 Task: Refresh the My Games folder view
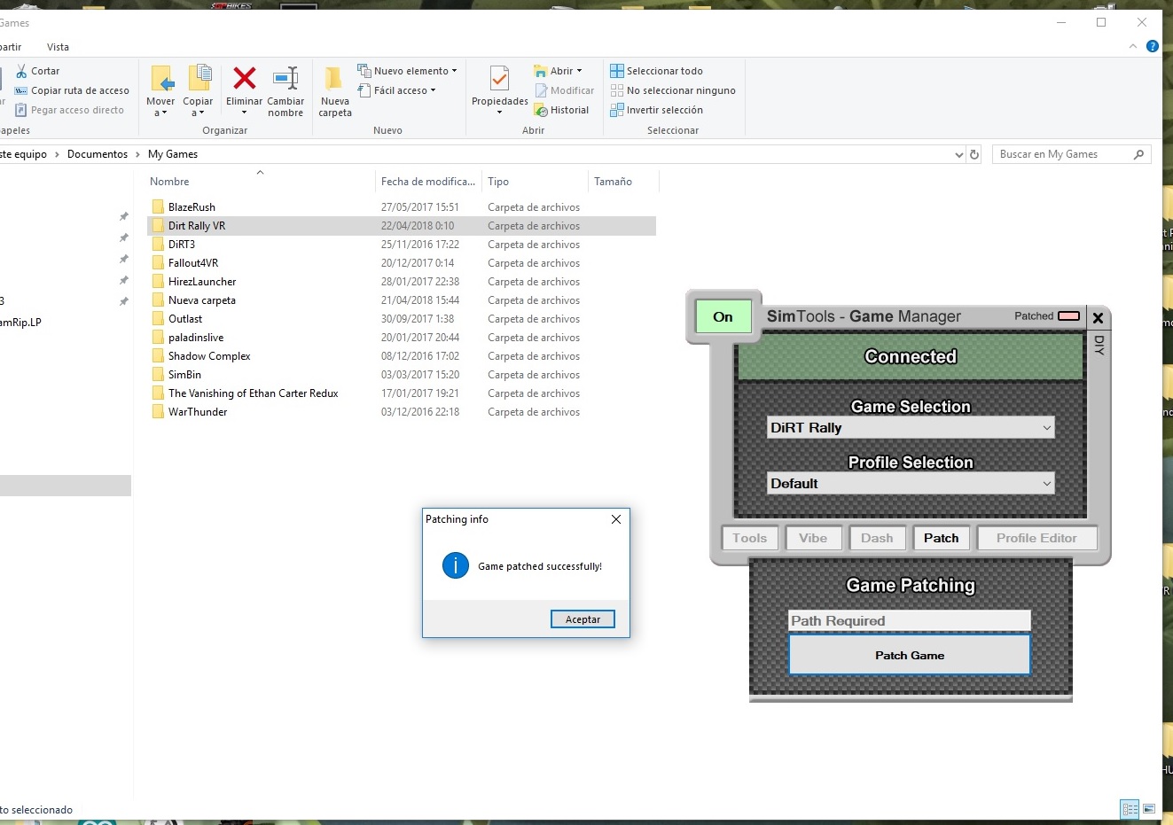974,154
